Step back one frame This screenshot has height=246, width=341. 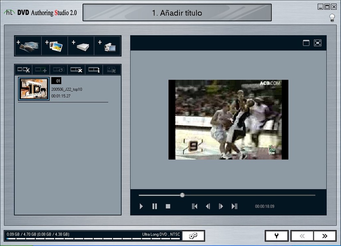pos(208,206)
